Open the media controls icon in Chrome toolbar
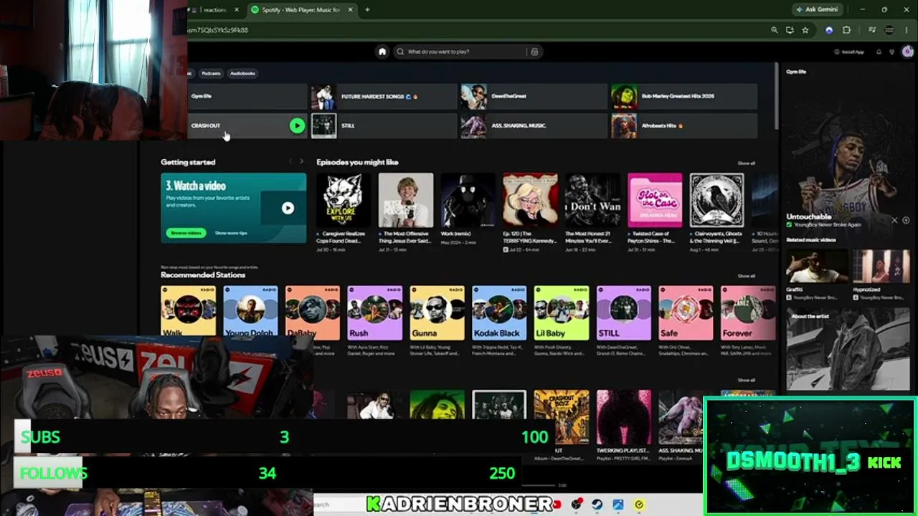The height and width of the screenshot is (516, 918). (x=872, y=30)
